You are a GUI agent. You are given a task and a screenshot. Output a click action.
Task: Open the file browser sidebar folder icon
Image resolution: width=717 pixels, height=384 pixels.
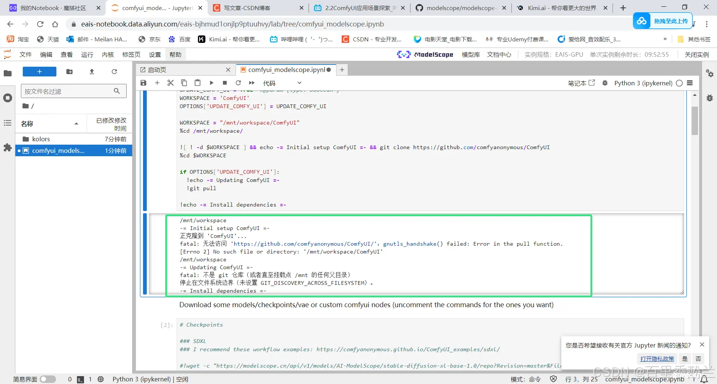click(x=7, y=73)
